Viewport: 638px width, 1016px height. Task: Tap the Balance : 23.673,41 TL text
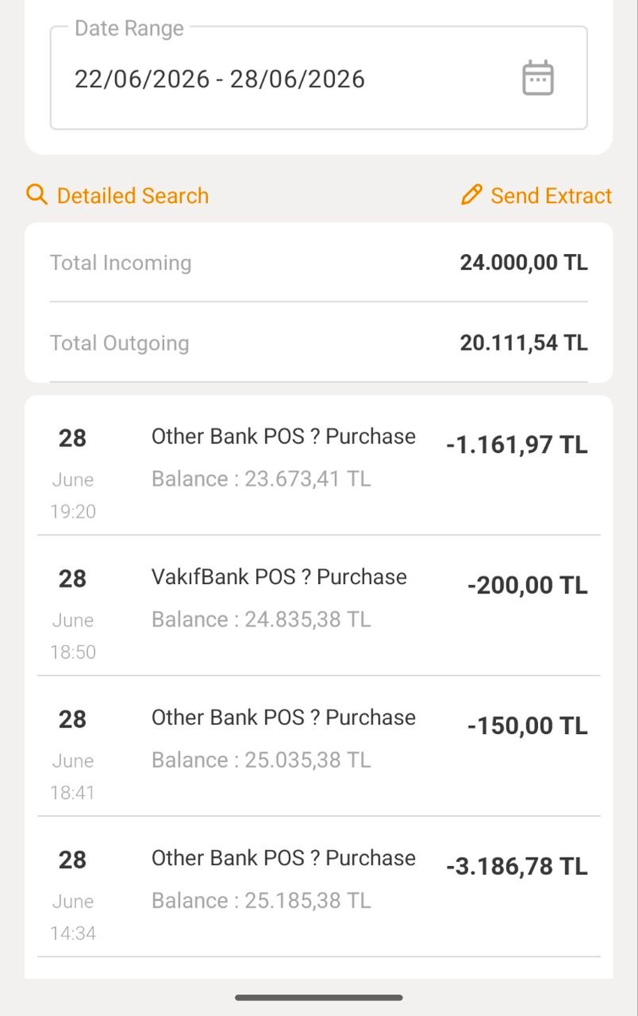pos(261,479)
